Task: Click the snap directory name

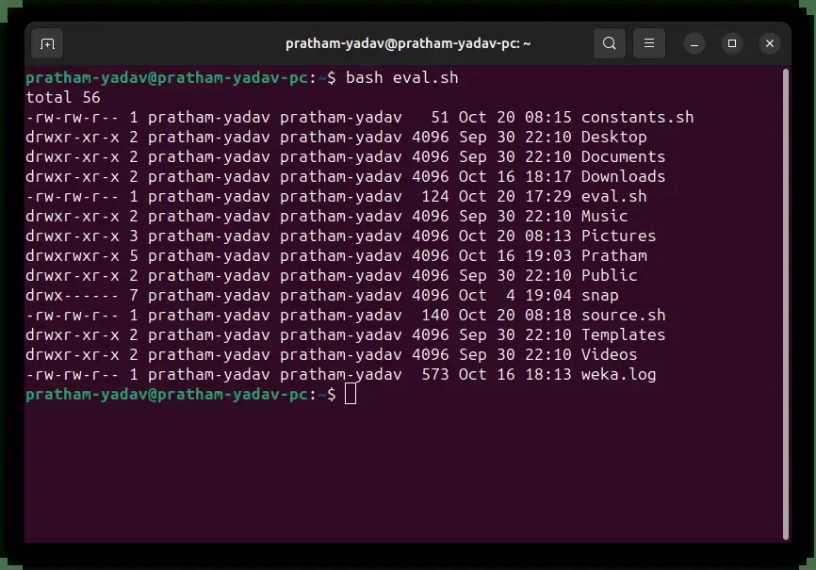Action: coord(599,295)
